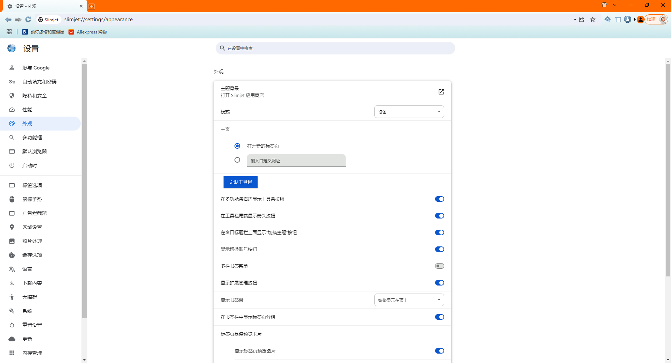Open the side panel icon
The height and width of the screenshot is (363, 671).
[618, 20]
